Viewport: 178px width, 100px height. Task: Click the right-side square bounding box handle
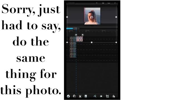tap(116, 17)
